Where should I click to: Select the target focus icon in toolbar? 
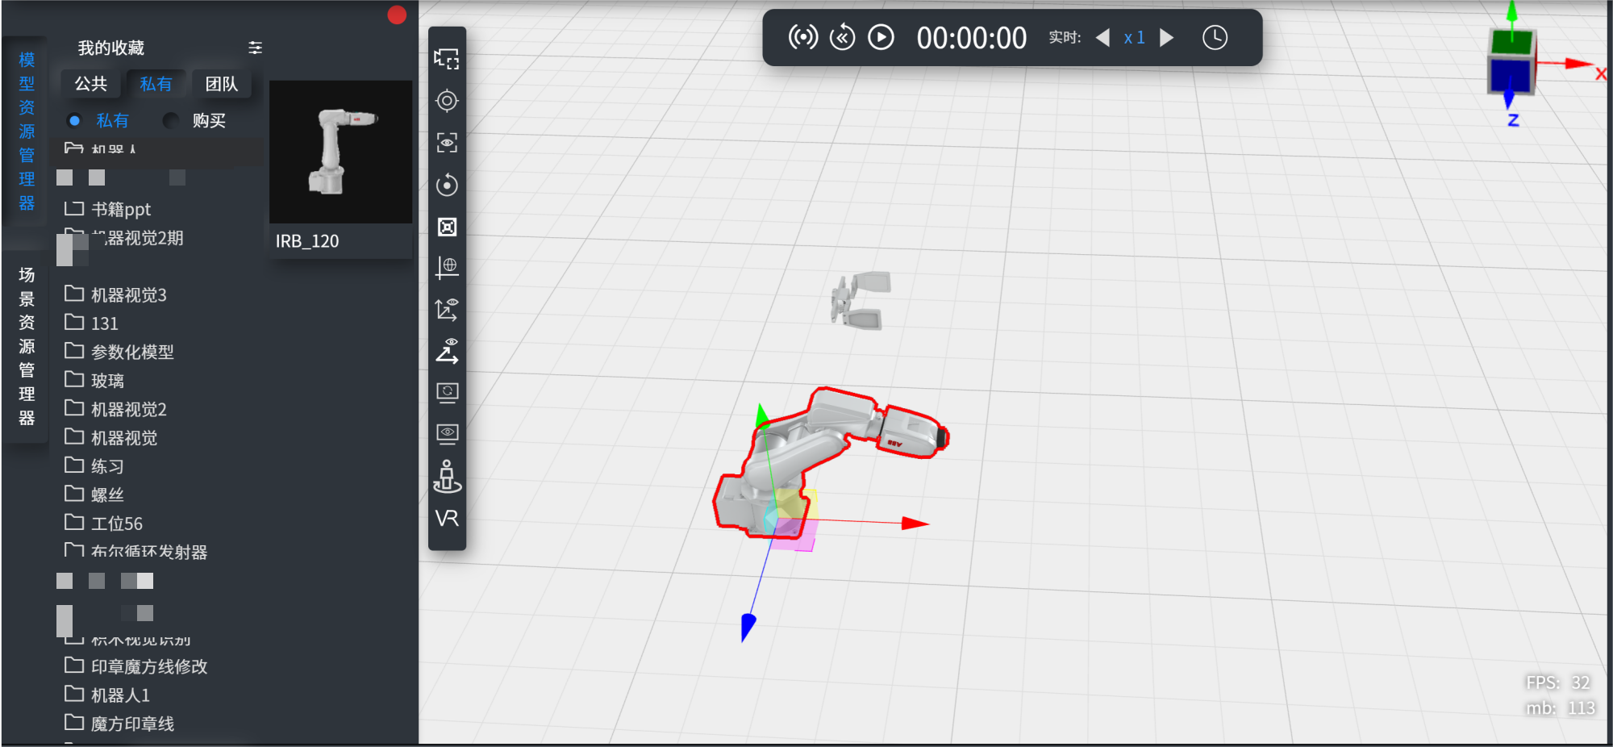click(447, 101)
